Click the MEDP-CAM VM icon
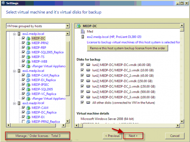Viewport: 190px width, 142px height. pos(28,108)
